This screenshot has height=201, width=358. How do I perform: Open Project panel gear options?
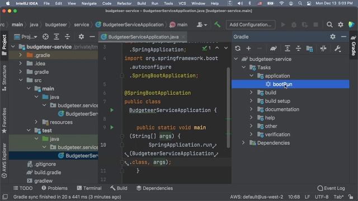81,37
